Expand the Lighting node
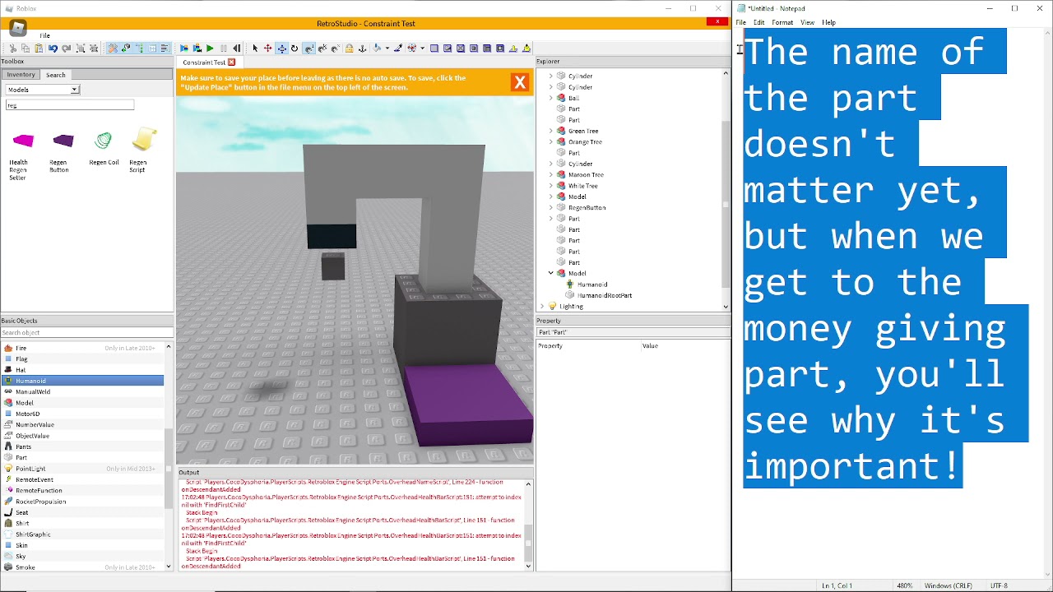 (541, 306)
